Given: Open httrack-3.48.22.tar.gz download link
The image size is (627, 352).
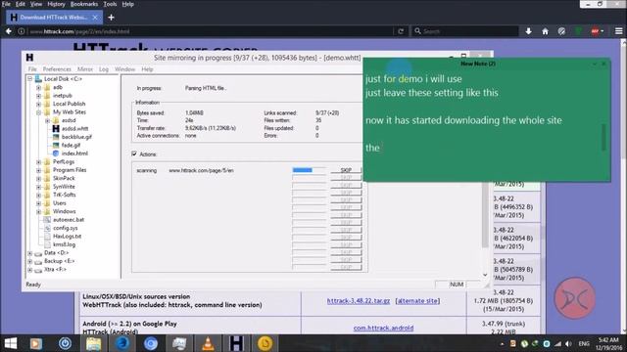Looking at the screenshot, I should [x=359, y=301].
